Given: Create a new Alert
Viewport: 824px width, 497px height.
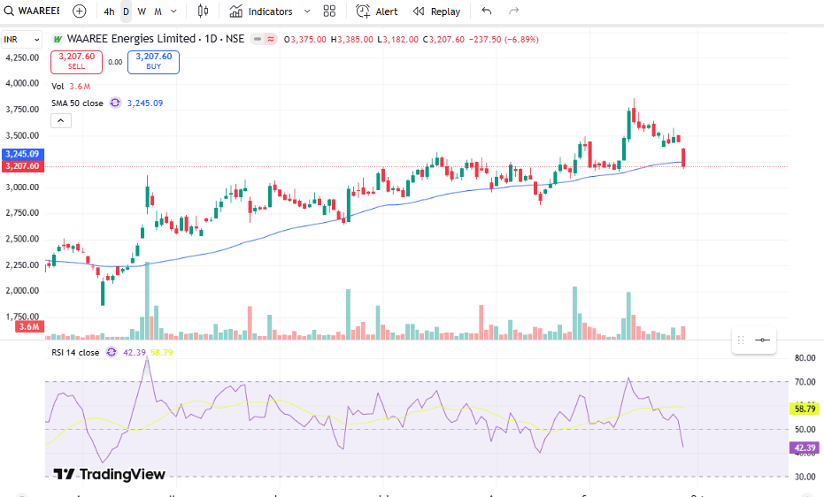Looking at the screenshot, I should (377, 11).
